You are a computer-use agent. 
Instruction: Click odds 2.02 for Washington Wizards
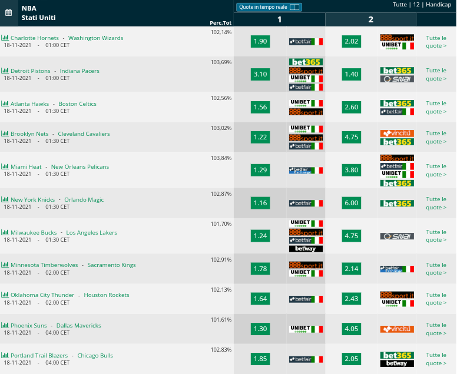pyautogui.click(x=351, y=41)
